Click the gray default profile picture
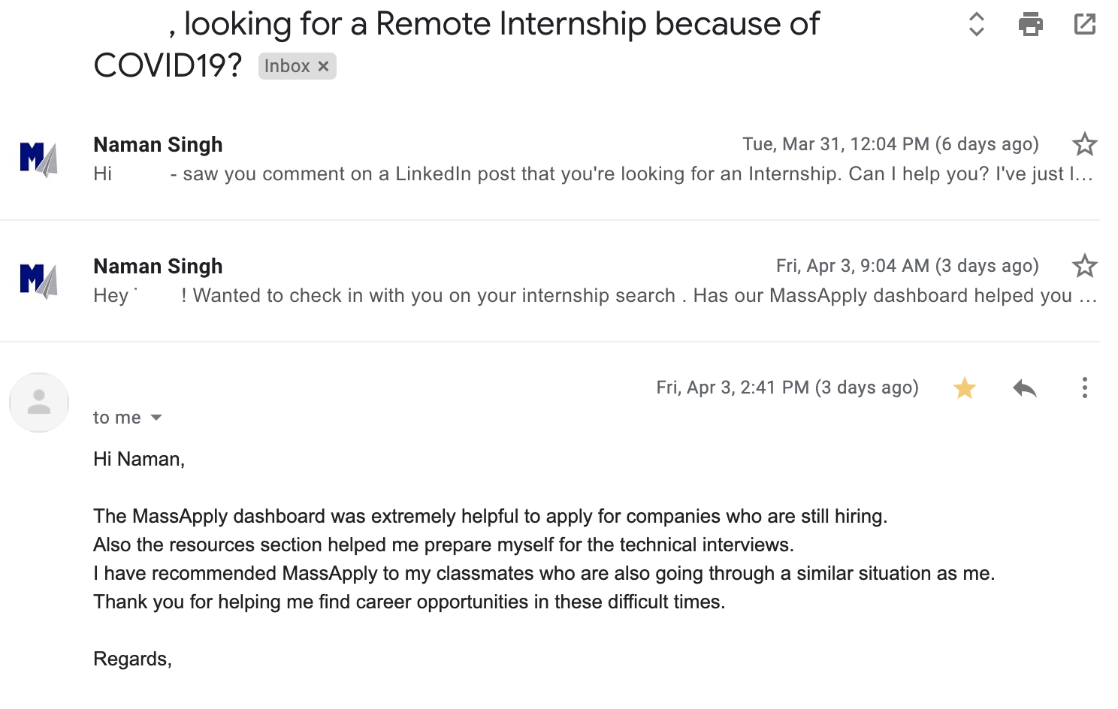The image size is (1118, 709). click(39, 403)
